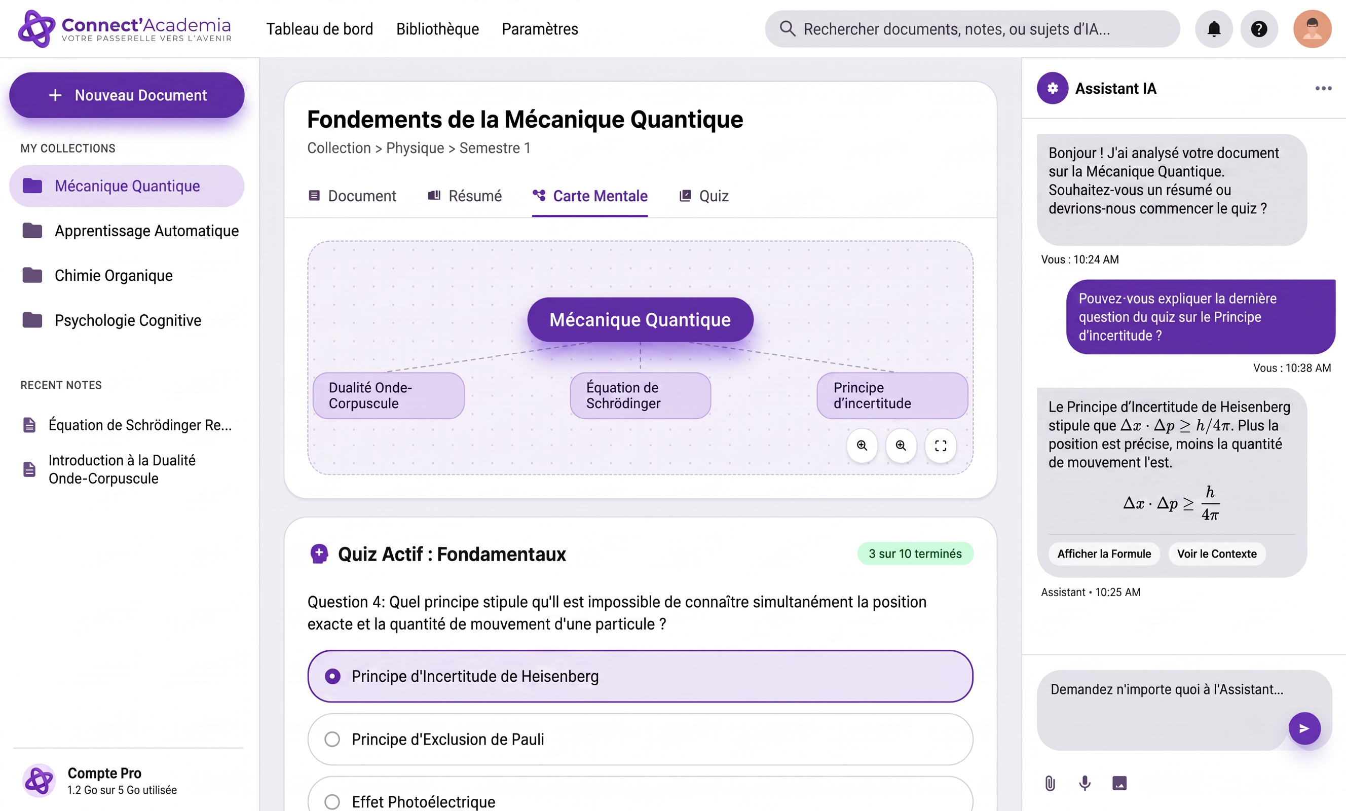Image resolution: width=1346 pixels, height=811 pixels.
Task: Switch to the Quiz tab
Action: [703, 196]
